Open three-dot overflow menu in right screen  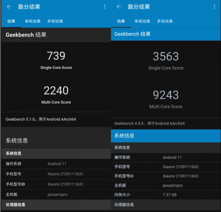(x=214, y=7)
